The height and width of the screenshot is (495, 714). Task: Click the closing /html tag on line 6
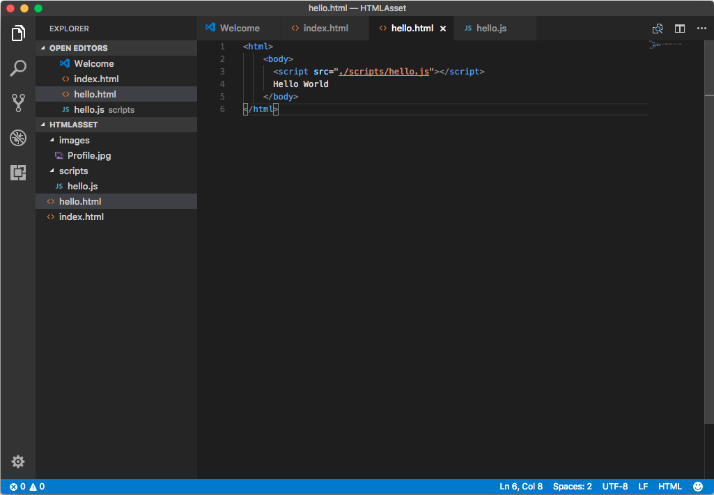click(261, 109)
